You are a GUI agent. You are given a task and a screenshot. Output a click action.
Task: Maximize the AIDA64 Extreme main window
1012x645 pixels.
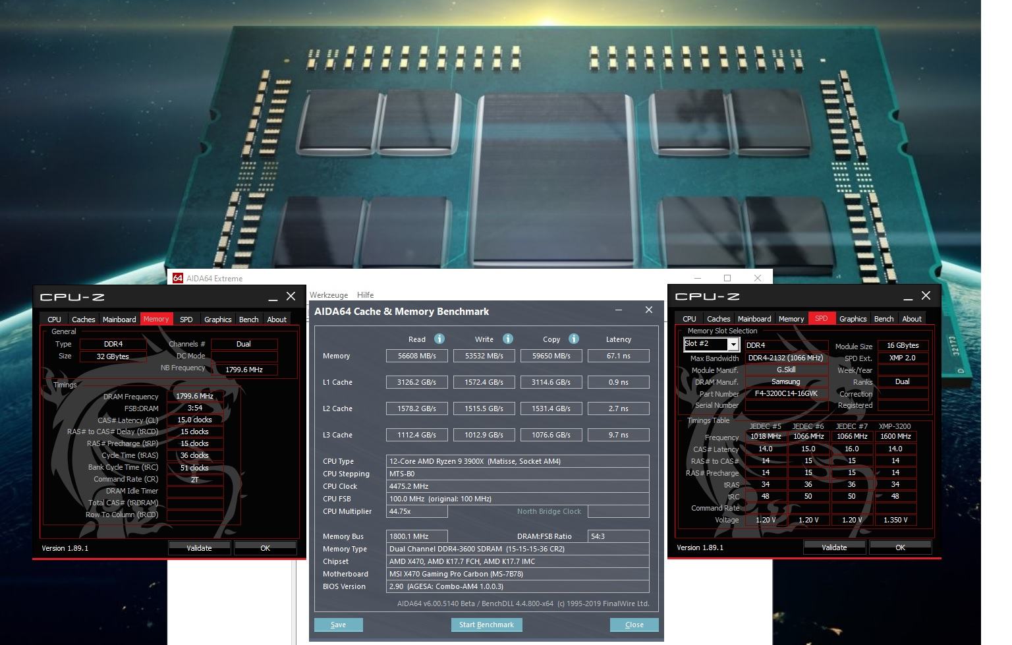[x=727, y=278]
